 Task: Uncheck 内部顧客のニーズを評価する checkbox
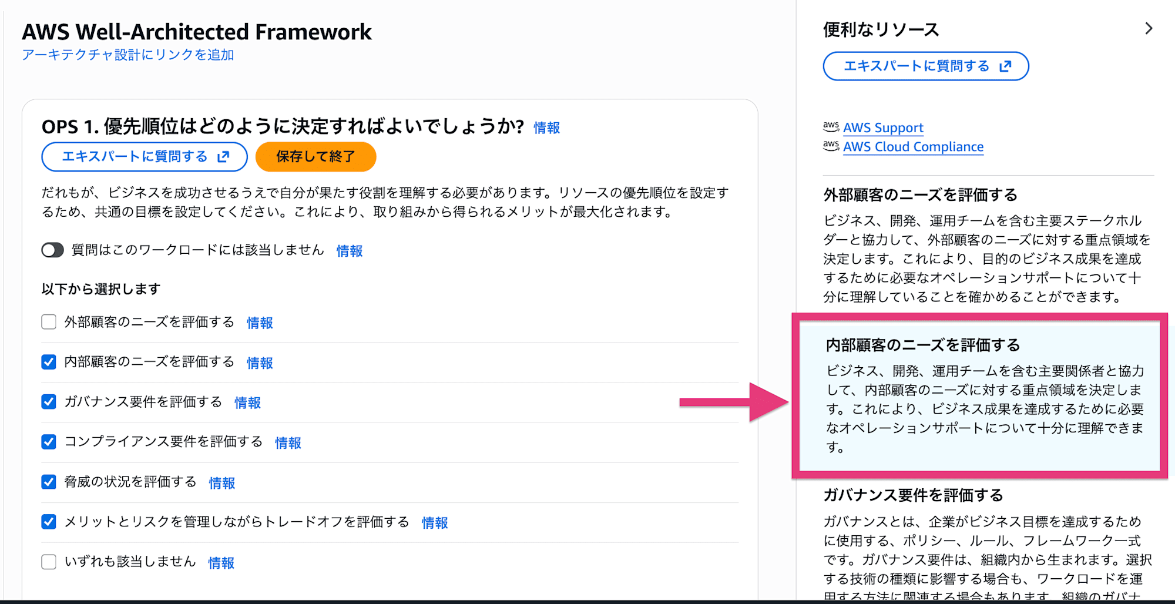pos(49,362)
